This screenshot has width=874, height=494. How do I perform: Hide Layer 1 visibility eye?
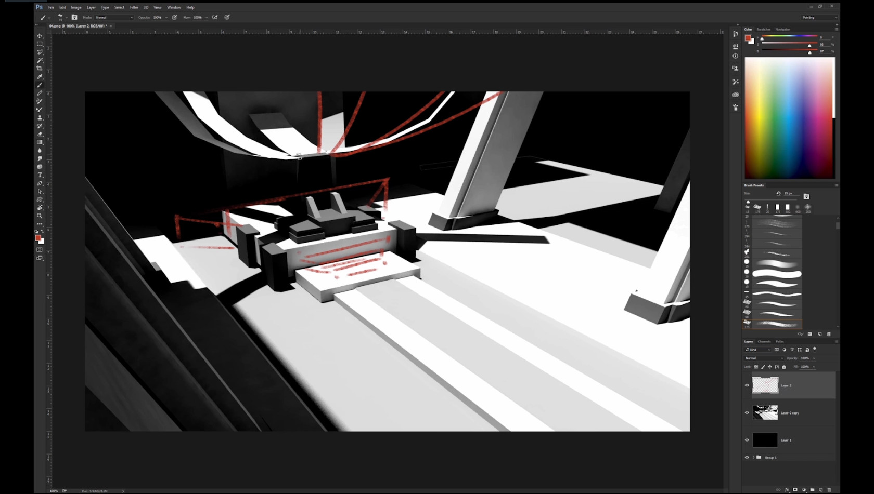click(x=747, y=440)
